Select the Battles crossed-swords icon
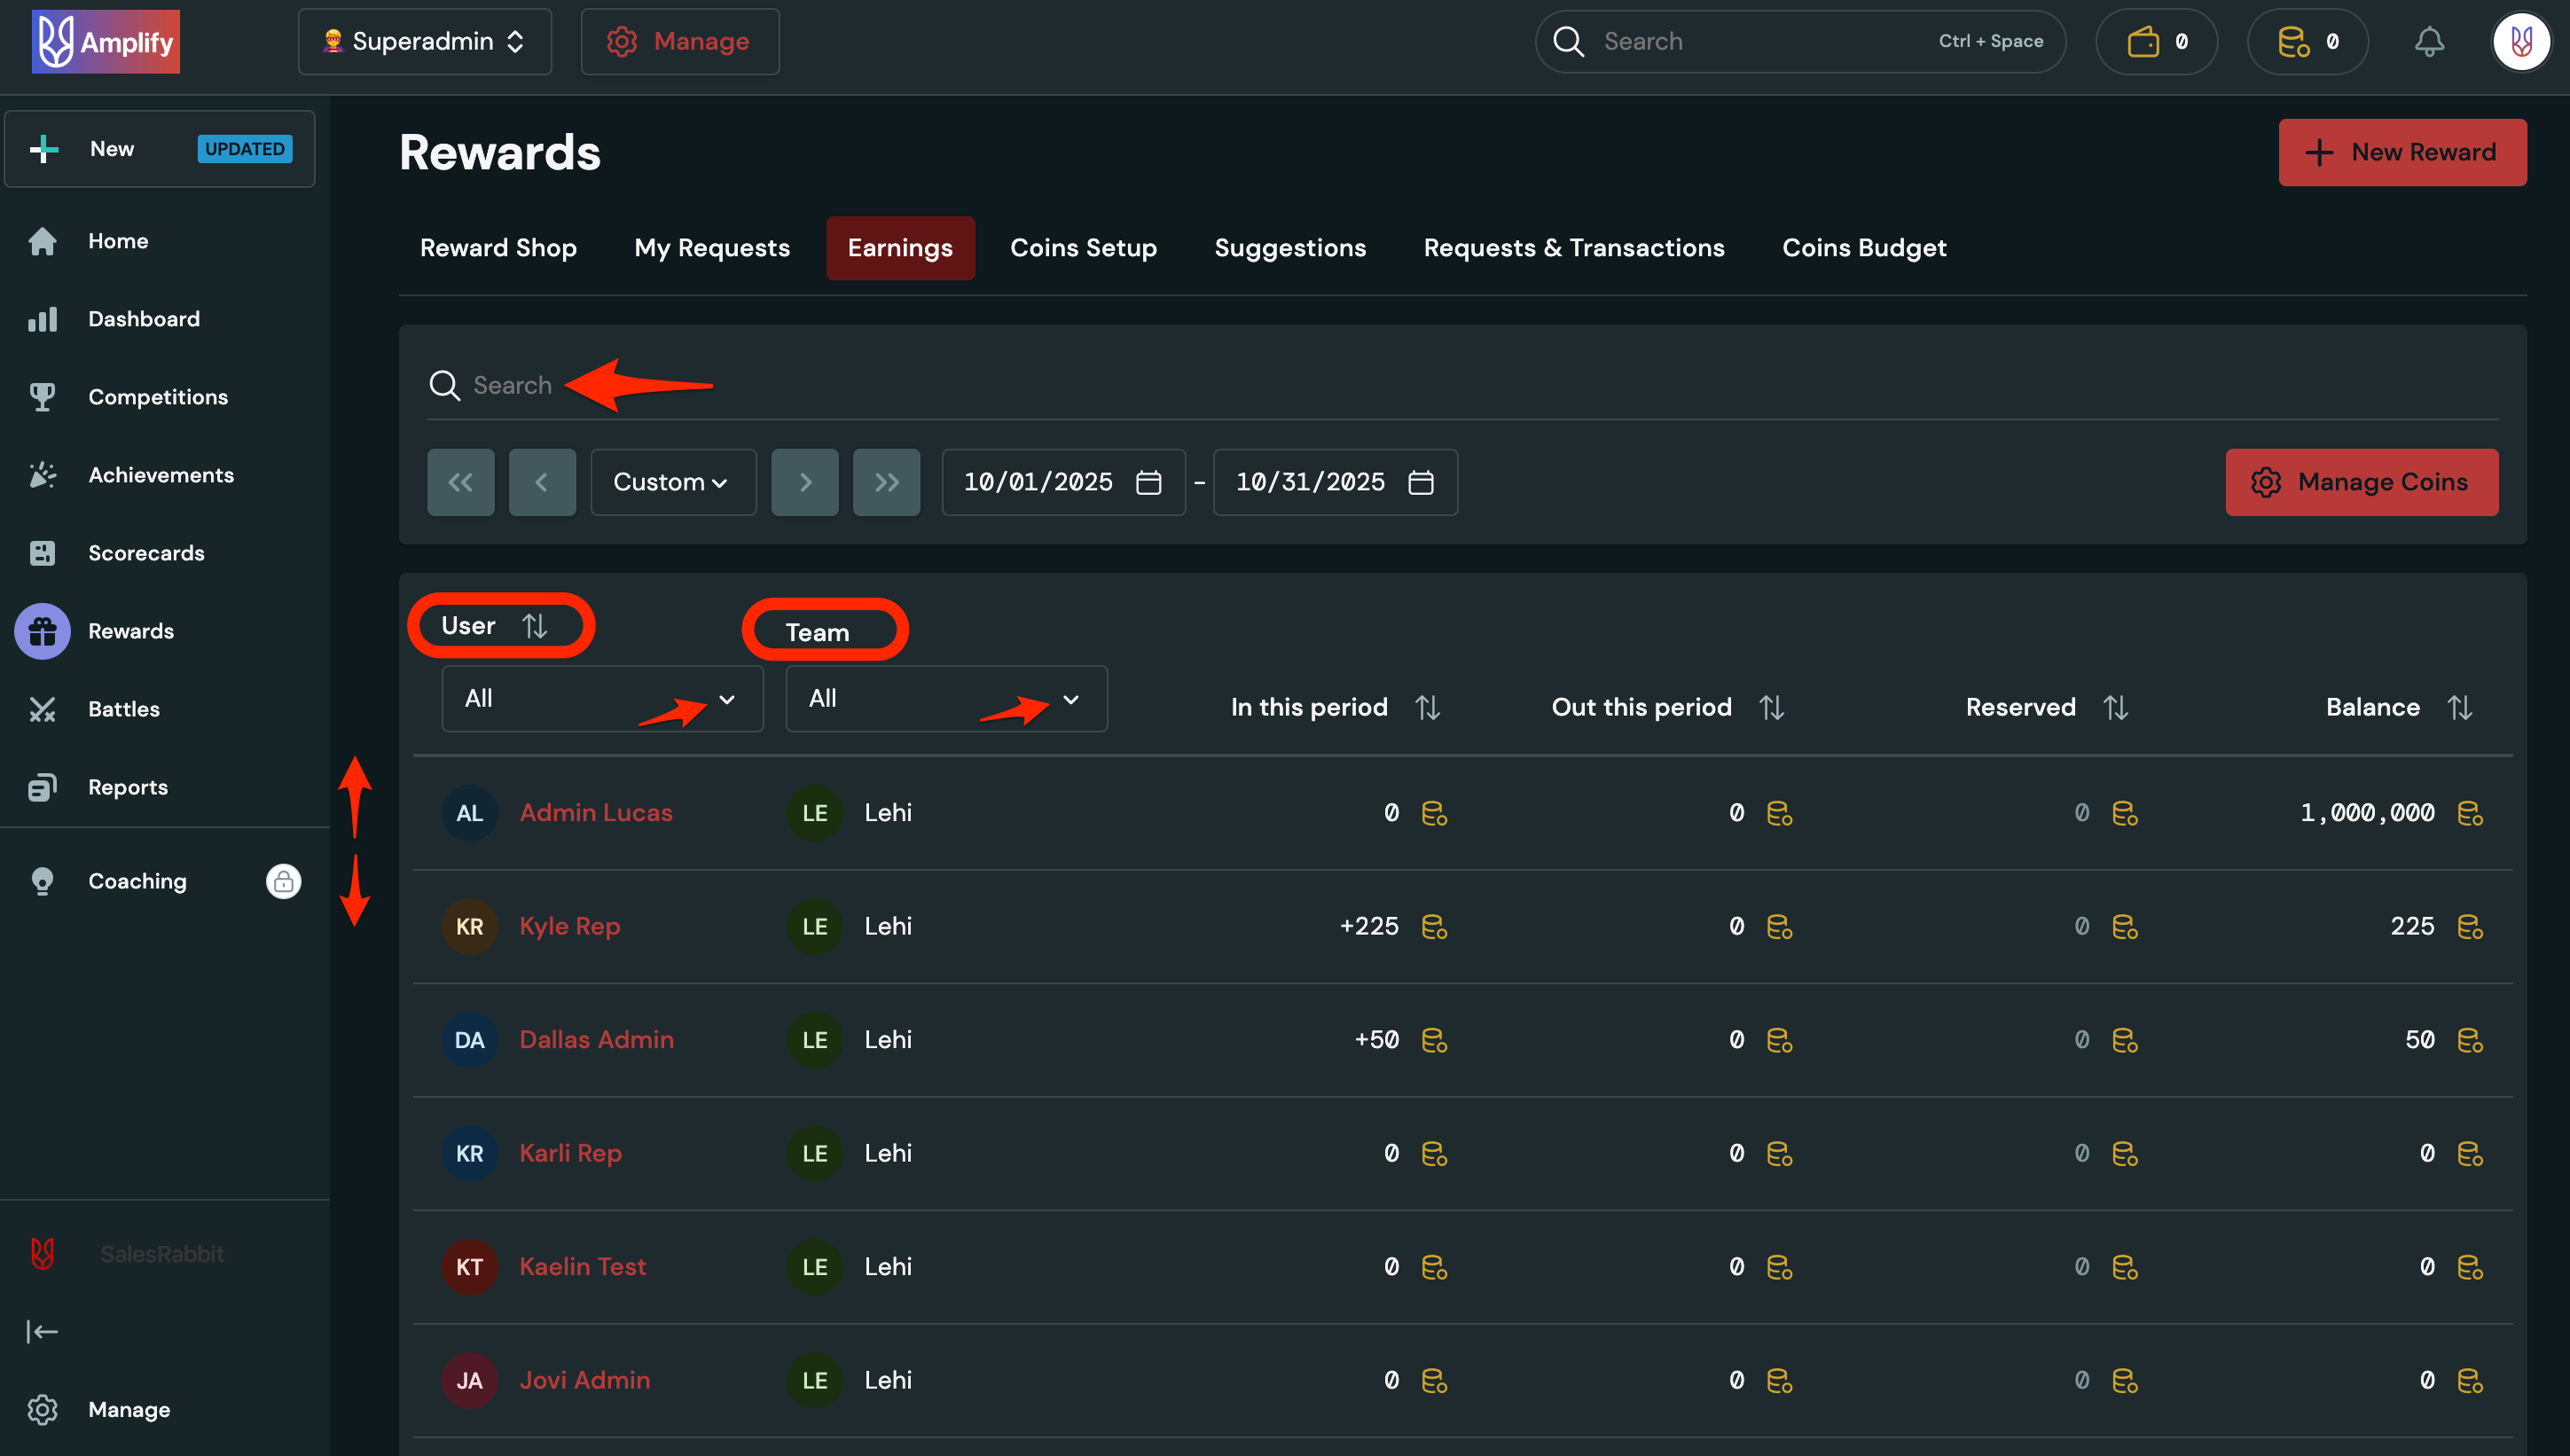This screenshot has height=1456, width=2570. [43, 708]
